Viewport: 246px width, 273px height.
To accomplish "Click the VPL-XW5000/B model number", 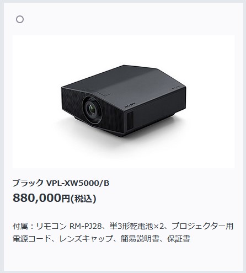I will coord(78,183).
